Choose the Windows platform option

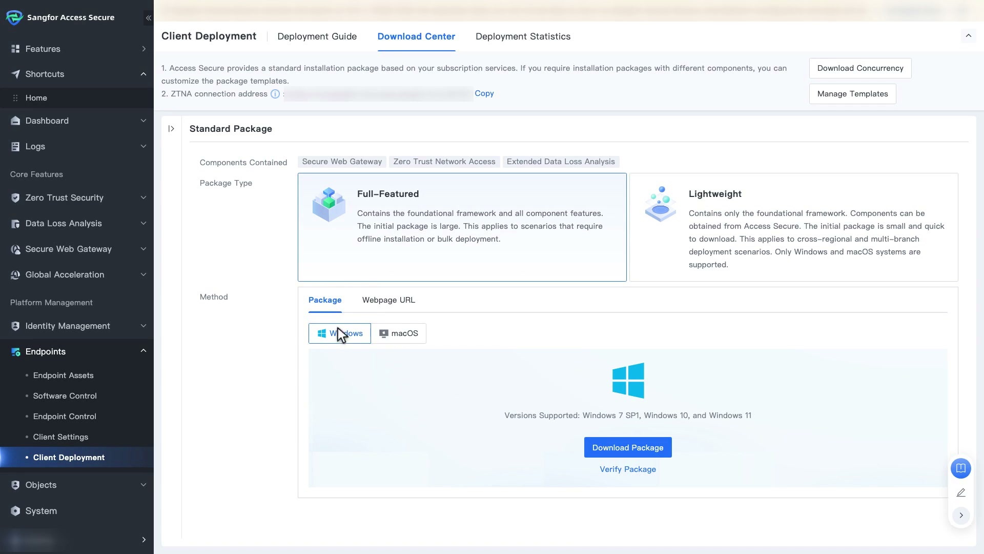coord(339,333)
